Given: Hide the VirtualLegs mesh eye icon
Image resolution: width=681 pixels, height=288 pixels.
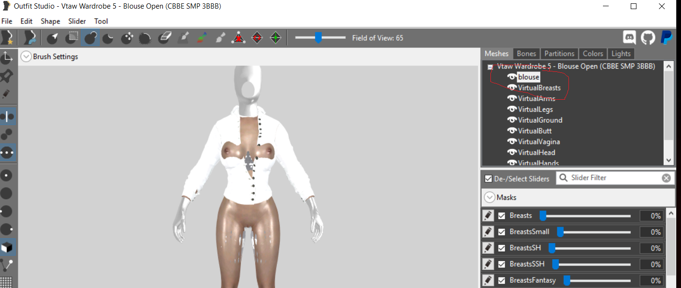Looking at the screenshot, I should tap(512, 109).
